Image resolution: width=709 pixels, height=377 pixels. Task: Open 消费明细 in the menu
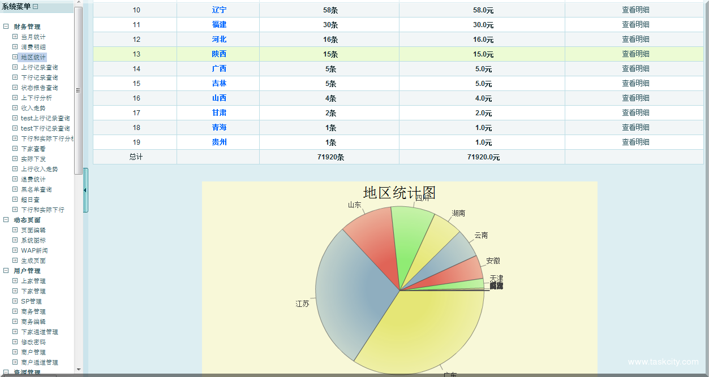(x=33, y=47)
